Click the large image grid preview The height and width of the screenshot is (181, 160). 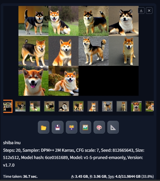(78, 51)
